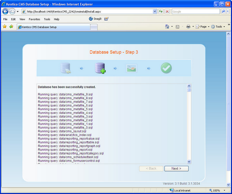
Task: Click the browser Forward arrow button
Action: point(12,11)
